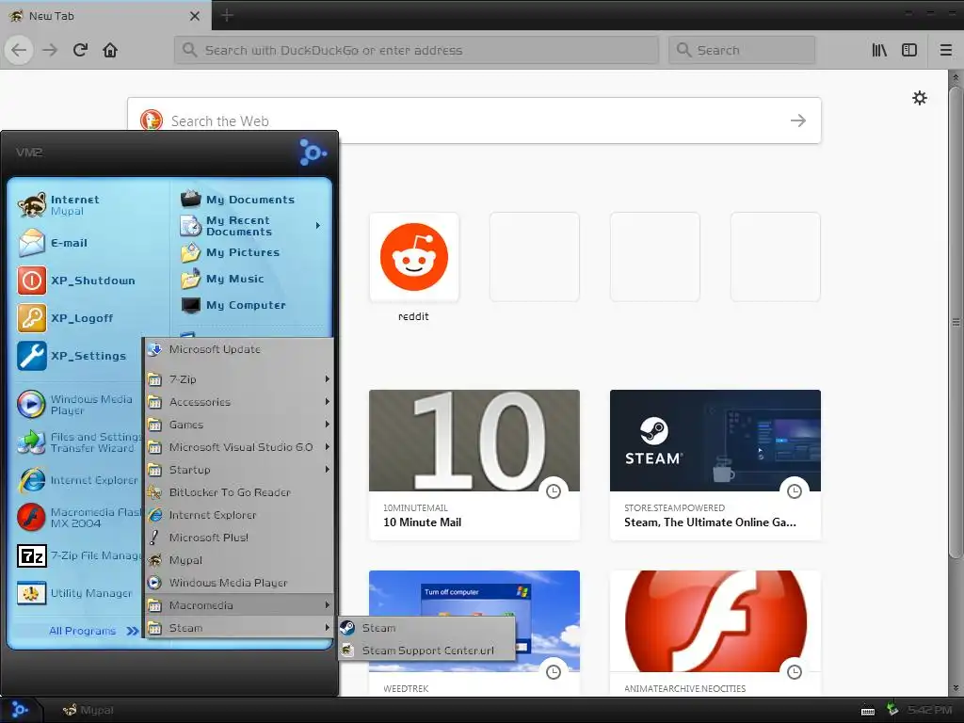The width and height of the screenshot is (964, 723).
Task: Expand the Macromedia programs folder
Action: point(240,605)
